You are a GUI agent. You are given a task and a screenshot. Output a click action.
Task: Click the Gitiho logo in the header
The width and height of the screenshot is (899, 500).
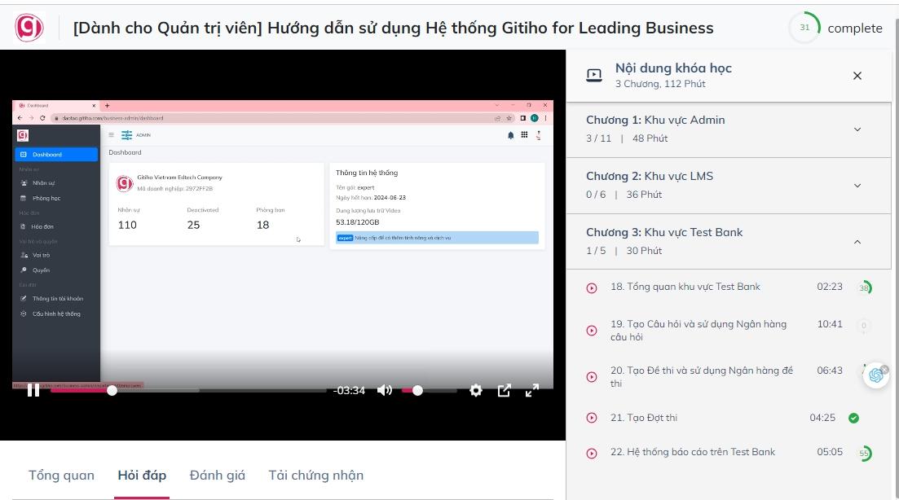30,27
